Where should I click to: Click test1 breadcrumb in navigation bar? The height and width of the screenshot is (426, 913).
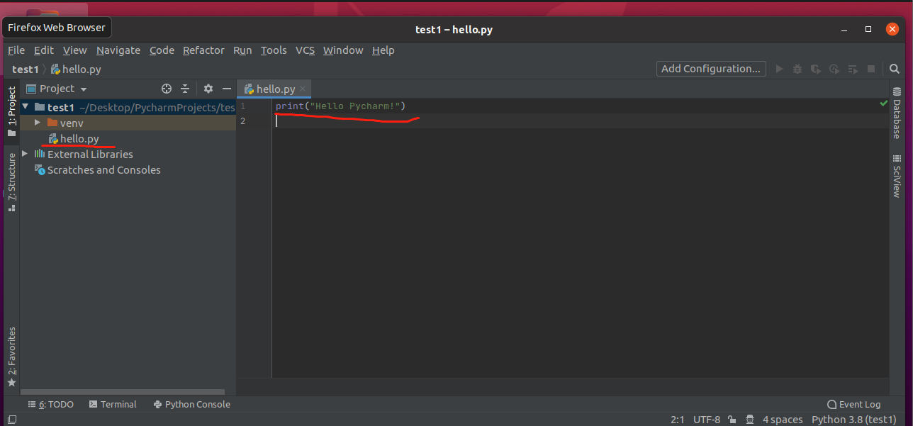point(25,69)
